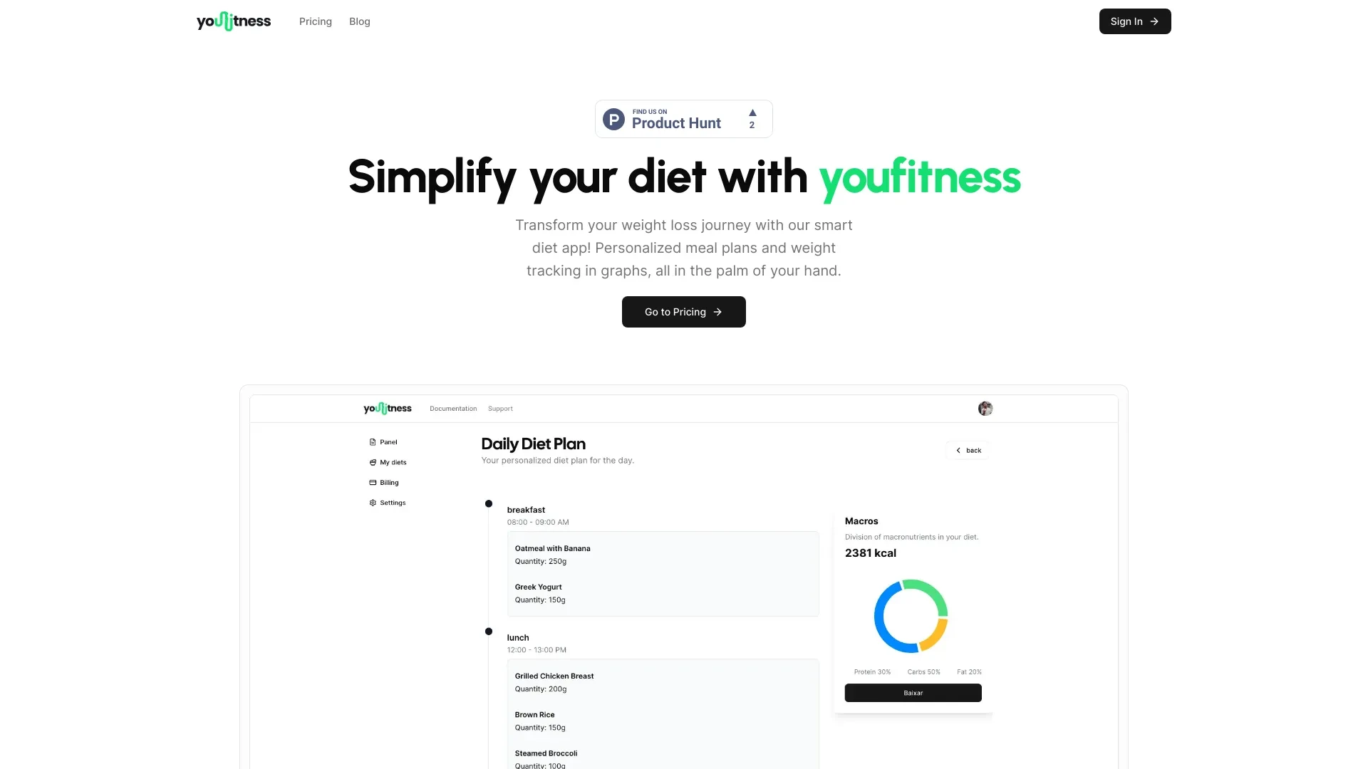The image size is (1368, 769).
Task: Open the Pricing page from navbar
Action: tap(316, 21)
